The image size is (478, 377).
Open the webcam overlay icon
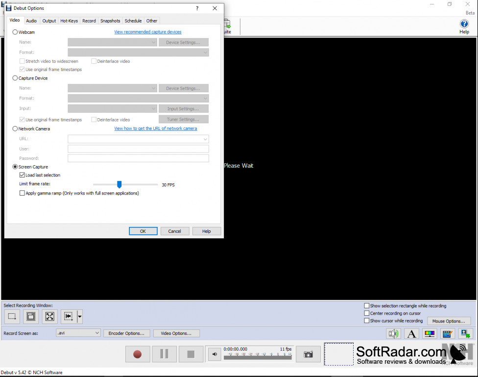point(465,334)
